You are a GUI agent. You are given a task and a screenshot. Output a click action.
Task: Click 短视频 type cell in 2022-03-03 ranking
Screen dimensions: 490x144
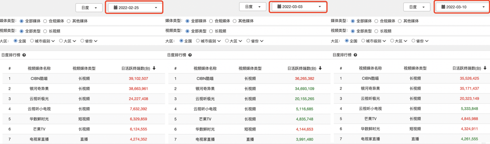(x=250, y=129)
